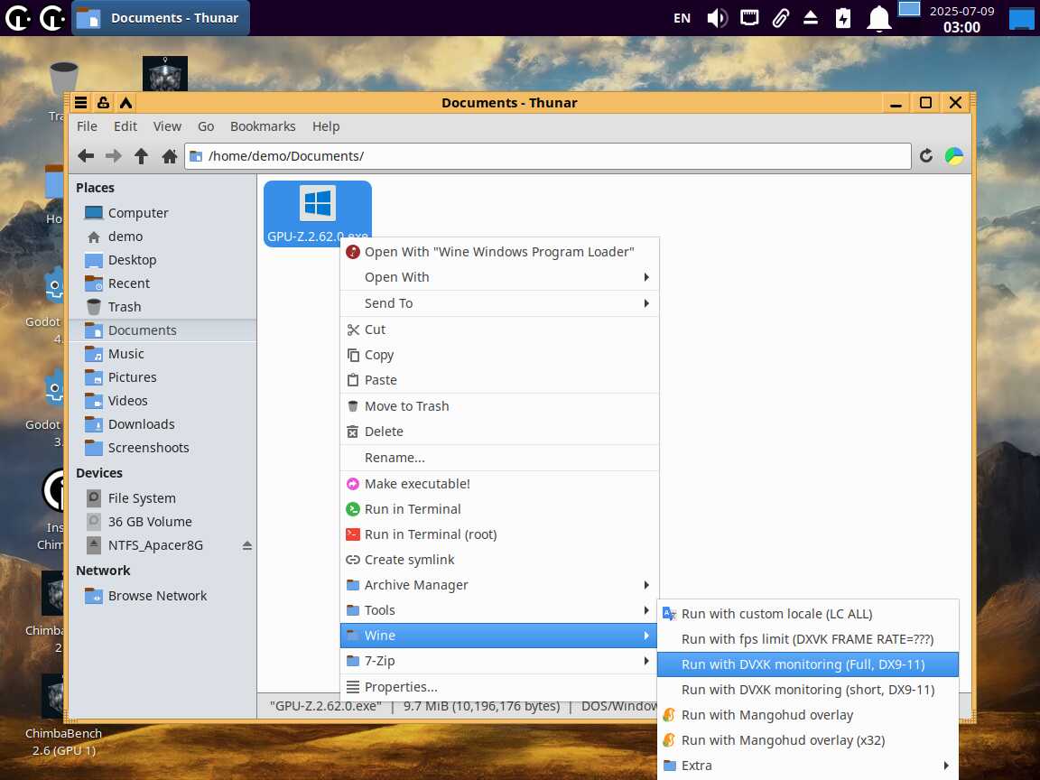Open the notifications bell in the panel
Viewport: 1040px width, 780px height.
878,18
